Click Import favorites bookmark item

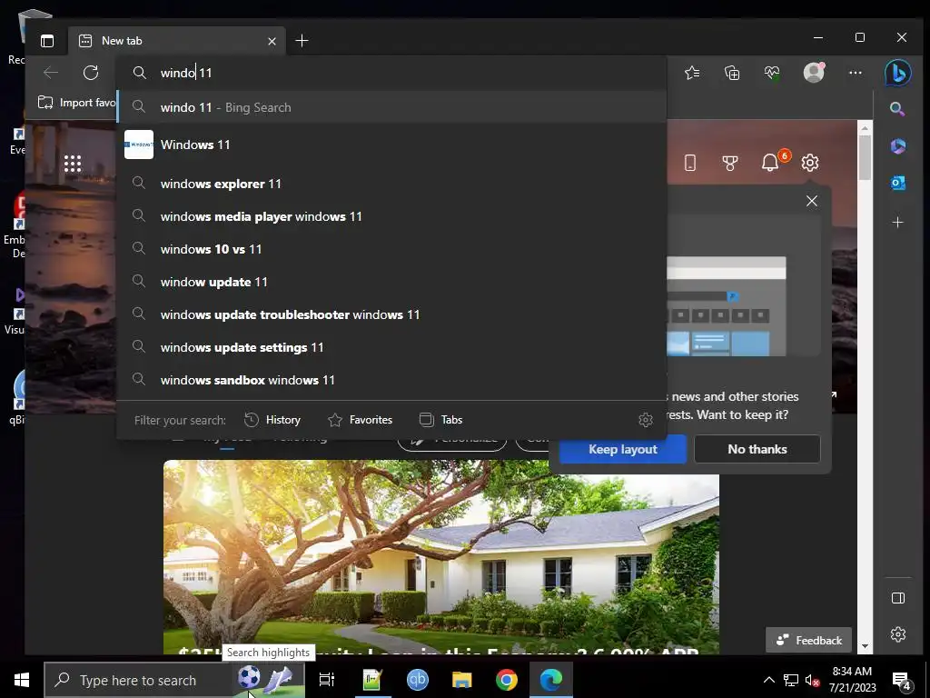[76, 103]
